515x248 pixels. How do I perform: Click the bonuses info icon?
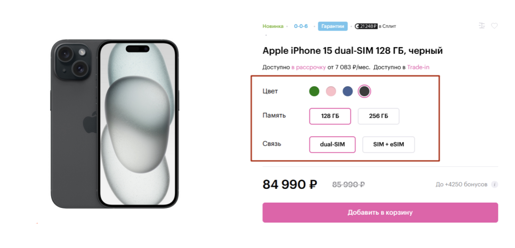[x=494, y=185]
